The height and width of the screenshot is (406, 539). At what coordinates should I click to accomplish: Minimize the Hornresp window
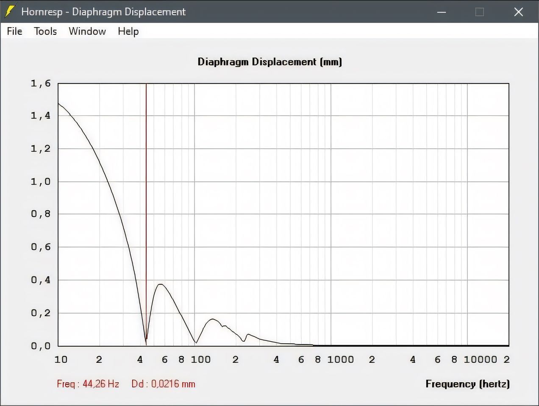tap(442, 12)
